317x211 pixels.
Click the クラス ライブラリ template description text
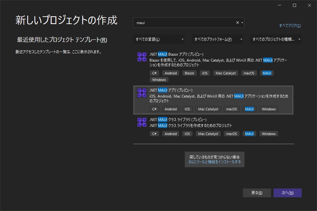(x=191, y=126)
